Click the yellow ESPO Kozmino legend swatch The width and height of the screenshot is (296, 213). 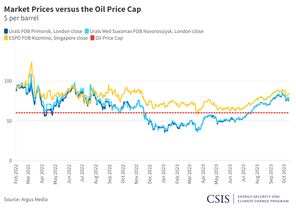(6, 38)
